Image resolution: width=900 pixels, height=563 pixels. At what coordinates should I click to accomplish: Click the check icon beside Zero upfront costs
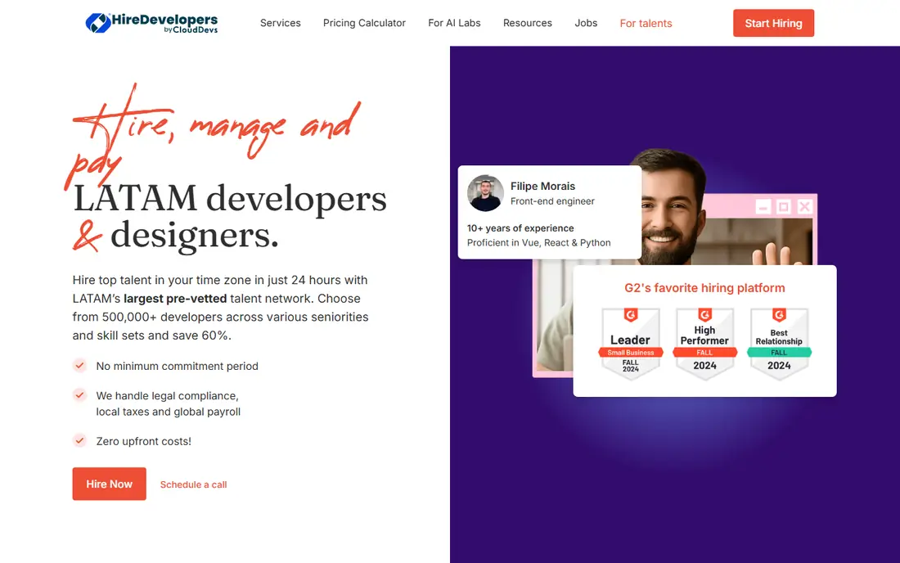pos(80,440)
